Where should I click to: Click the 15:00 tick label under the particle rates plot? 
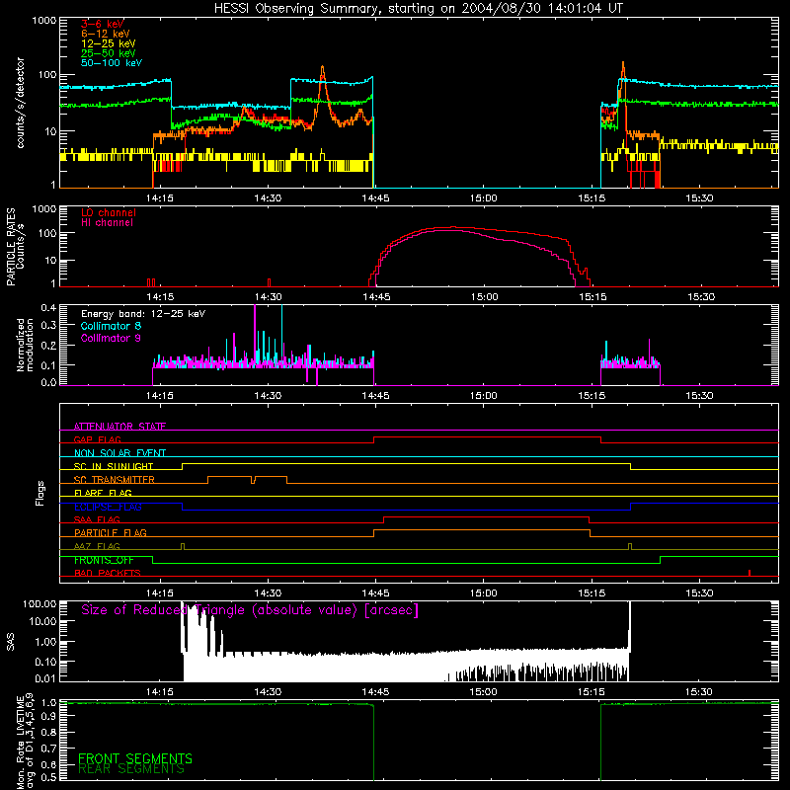484,297
